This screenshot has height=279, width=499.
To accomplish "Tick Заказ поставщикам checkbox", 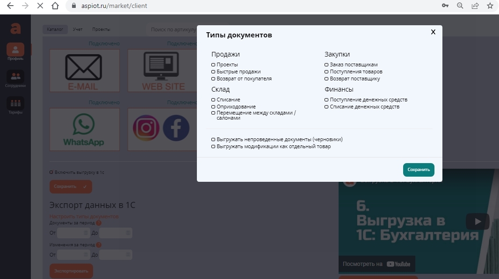I will click(x=326, y=64).
